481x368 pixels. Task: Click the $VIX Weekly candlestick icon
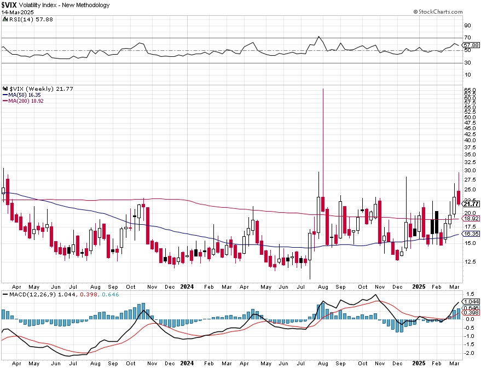coord(5,89)
